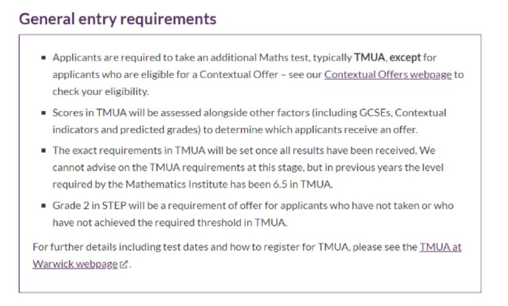Image resolution: width=508 pixels, height=306 pixels.
Task: Click the bullet marker before The exact requirements
Action: click(x=43, y=151)
